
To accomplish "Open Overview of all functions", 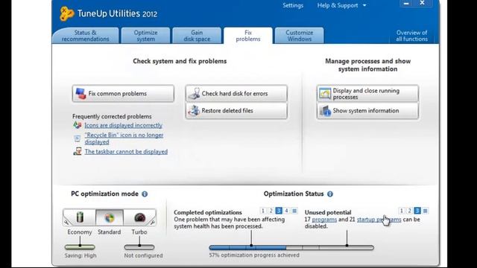I will [x=411, y=36].
